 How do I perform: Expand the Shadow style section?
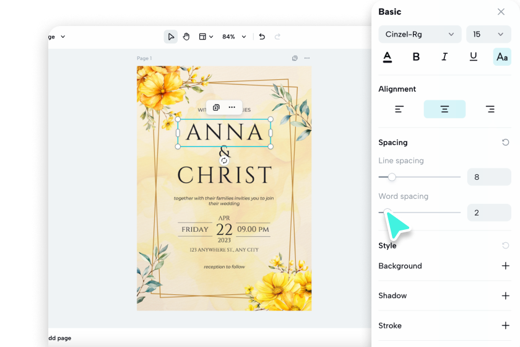click(x=505, y=296)
